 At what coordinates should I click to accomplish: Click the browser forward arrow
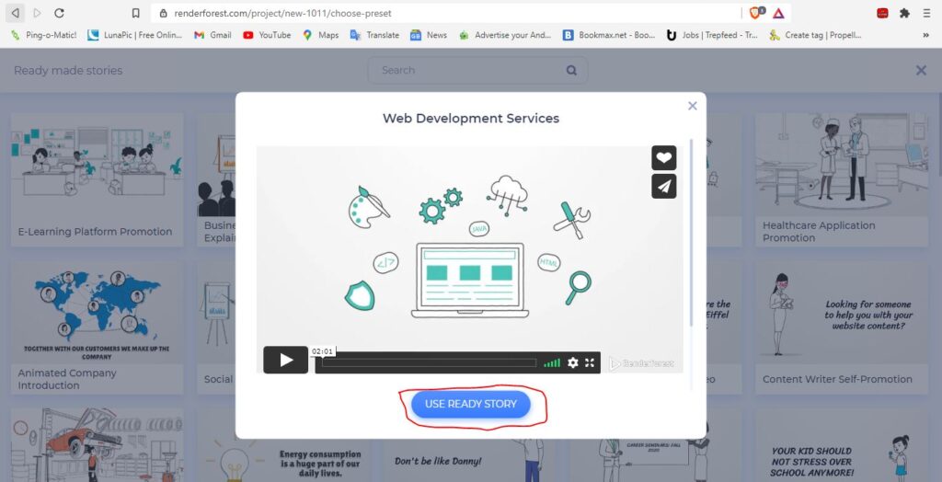coord(37,13)
